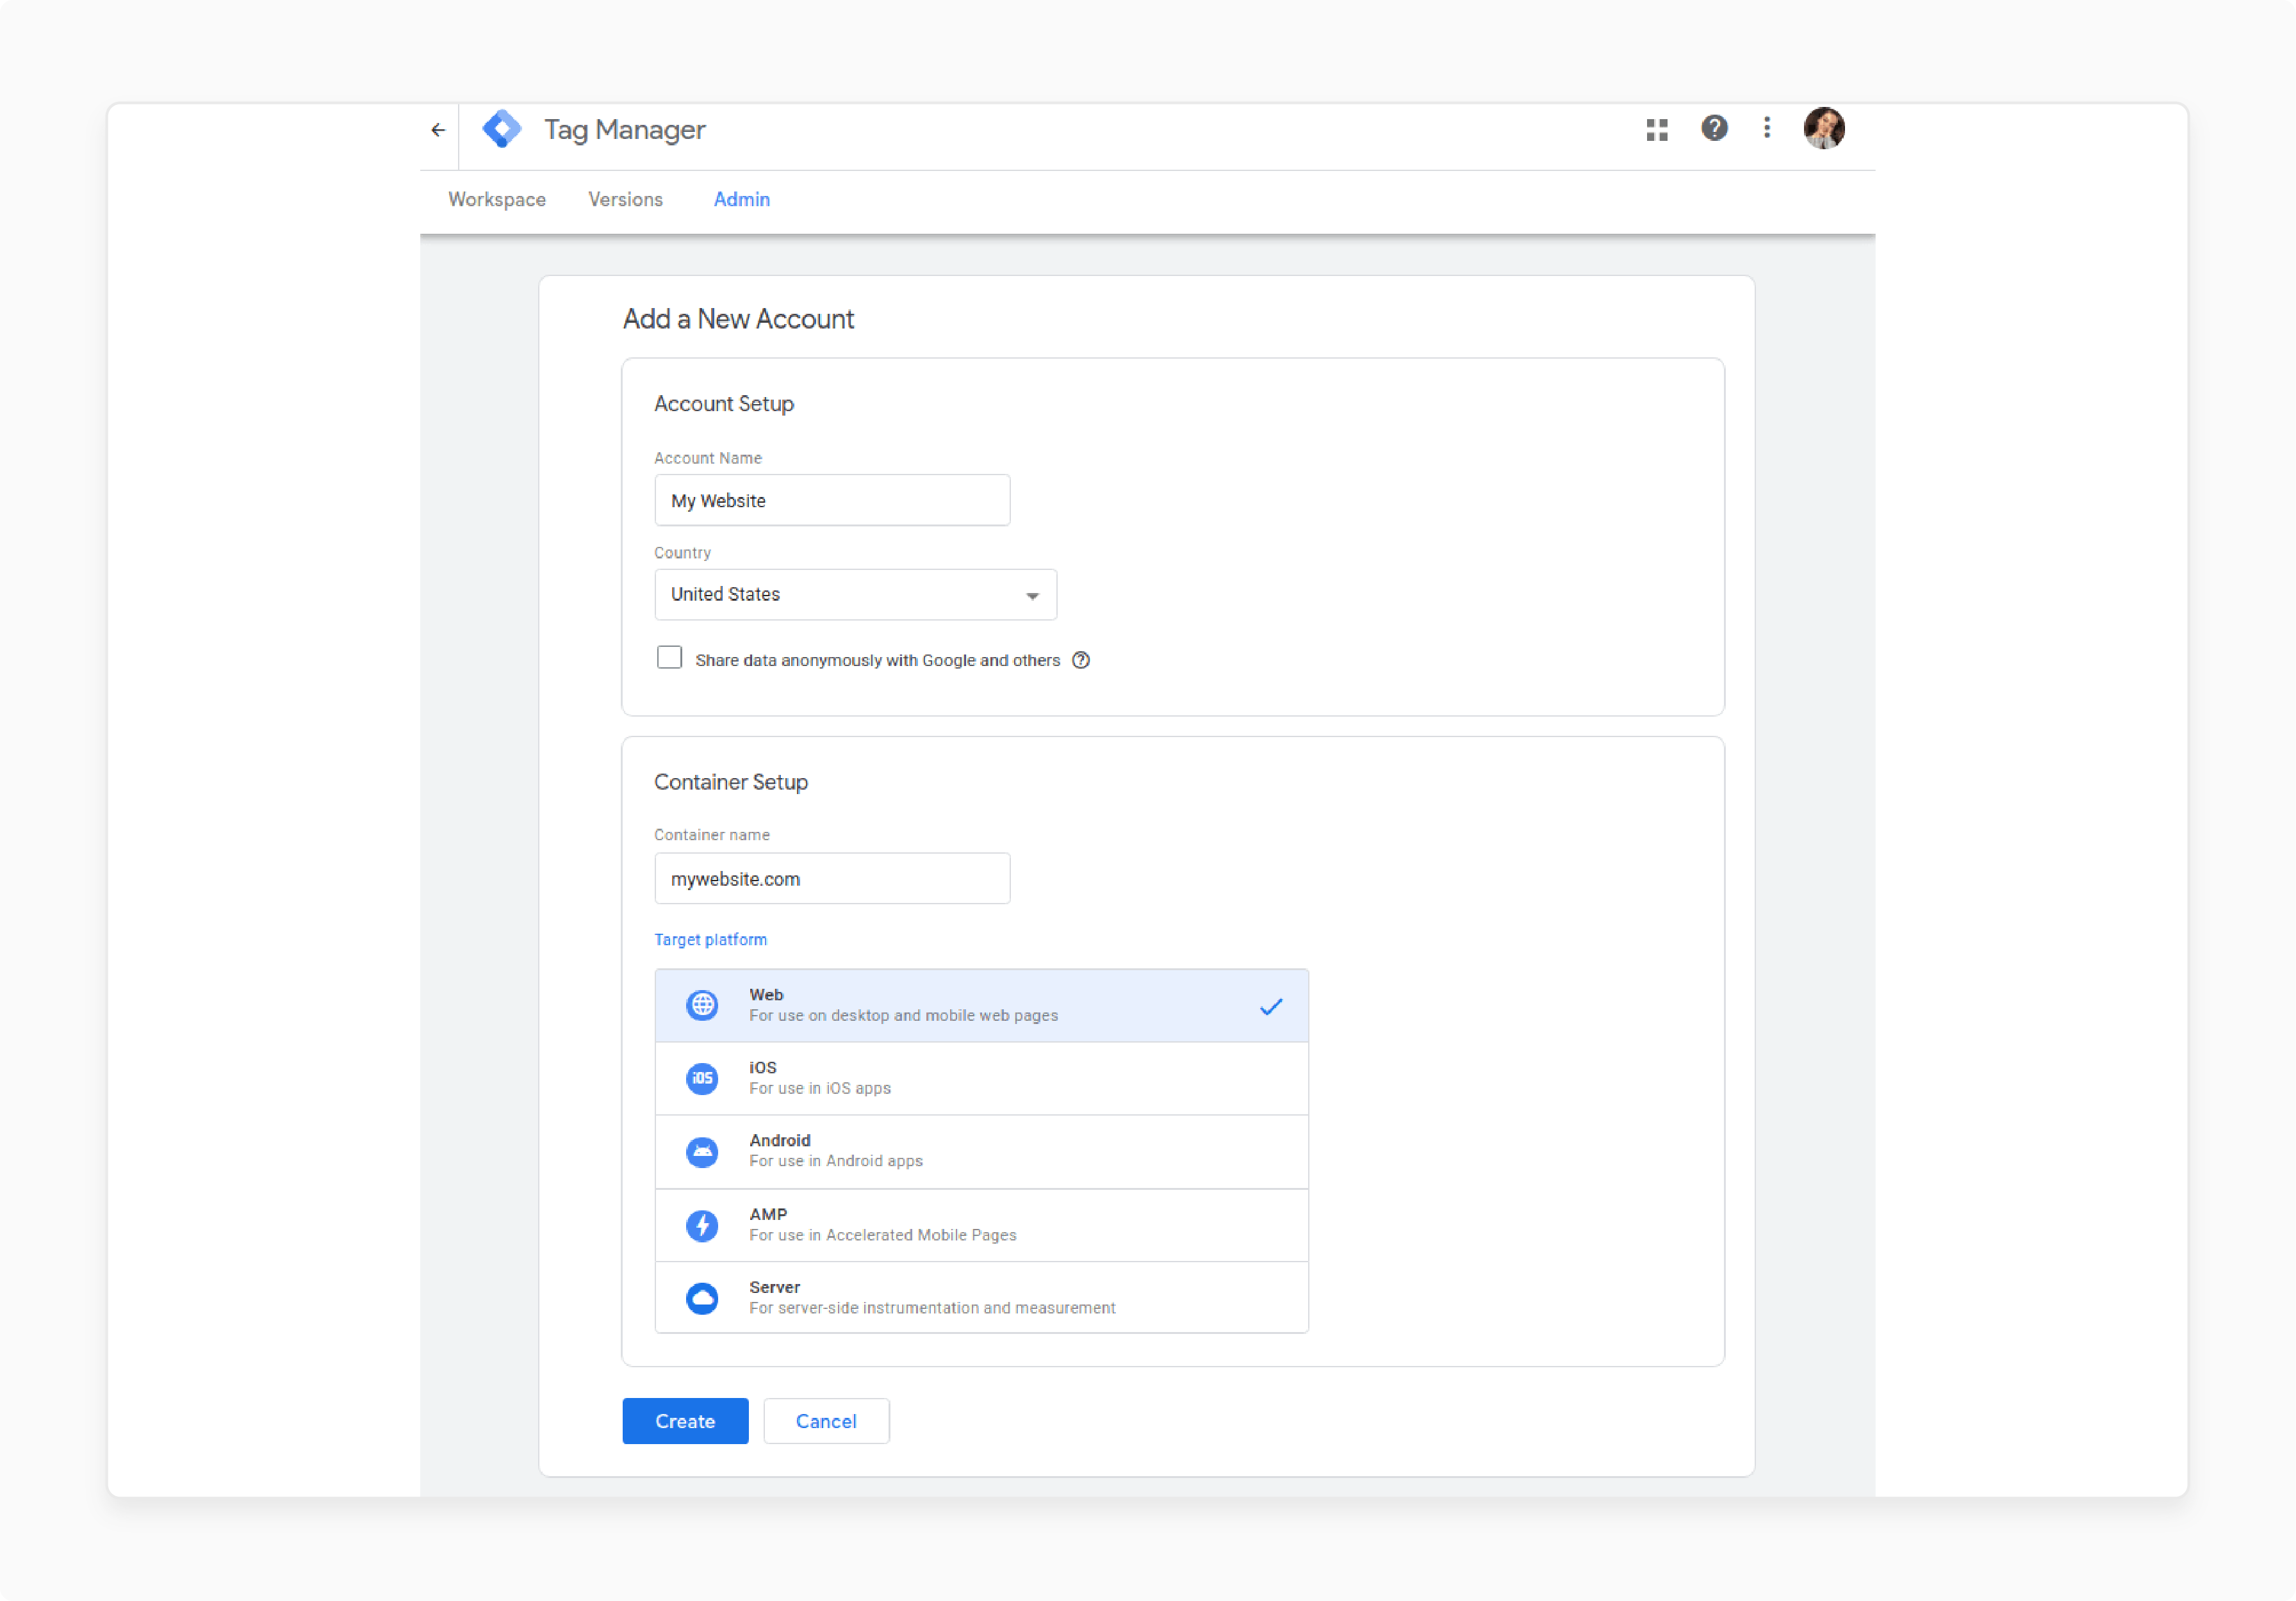Click the Server cloud icon
The image size is (2296, 1601).
tap(702, 1297)
